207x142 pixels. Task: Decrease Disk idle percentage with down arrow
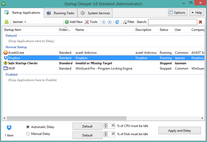click(x=106, y=135)
